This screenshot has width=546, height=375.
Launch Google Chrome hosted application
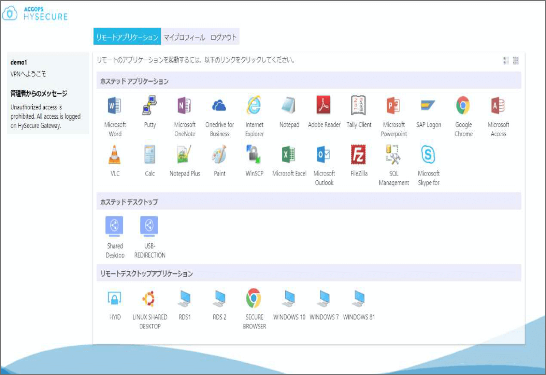pos(463,105)
